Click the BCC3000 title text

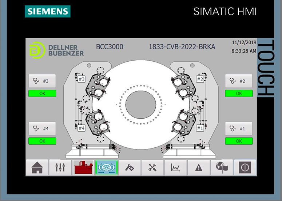click(x=110, y=47)
